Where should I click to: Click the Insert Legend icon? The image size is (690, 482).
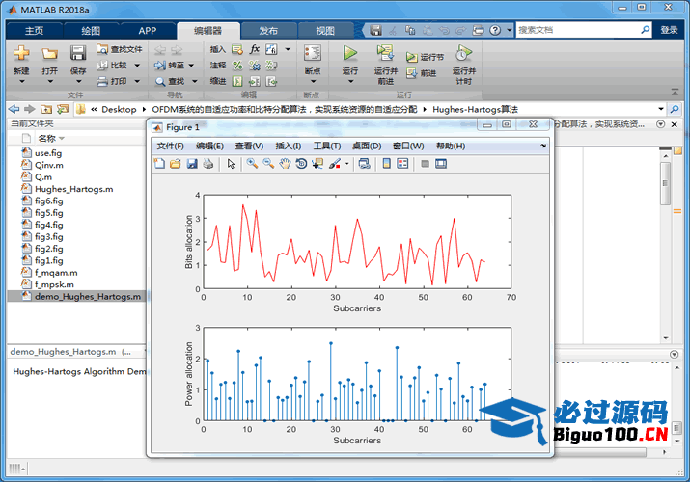402,164
